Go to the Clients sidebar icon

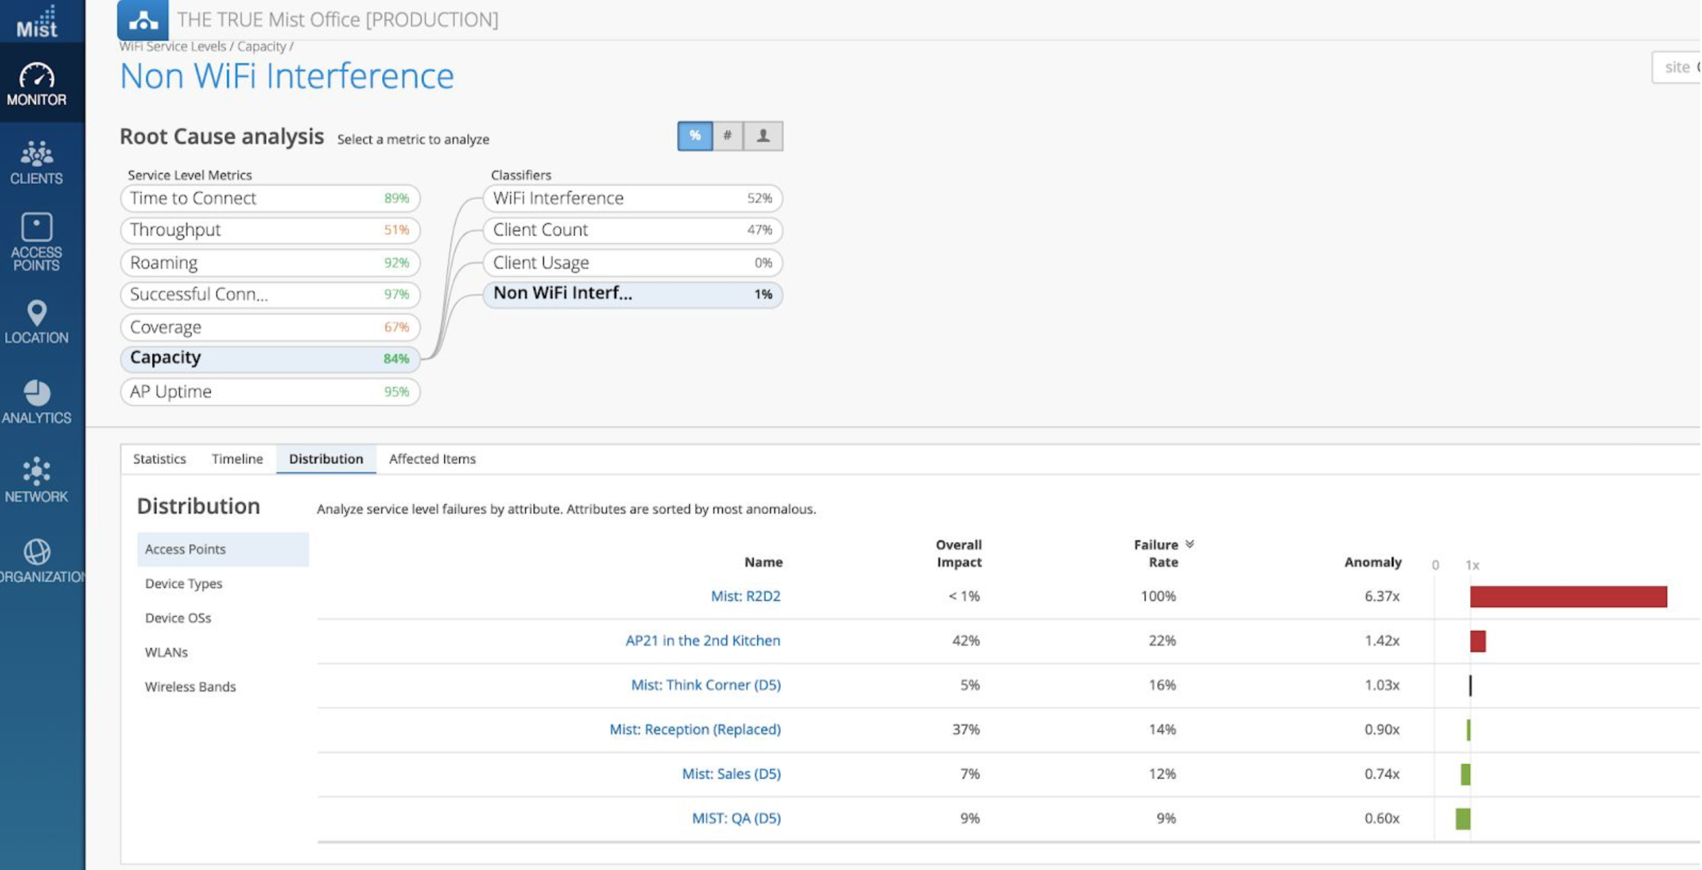36,155
